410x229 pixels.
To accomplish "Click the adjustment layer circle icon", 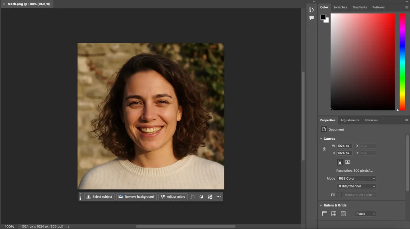I will (201, 197).
